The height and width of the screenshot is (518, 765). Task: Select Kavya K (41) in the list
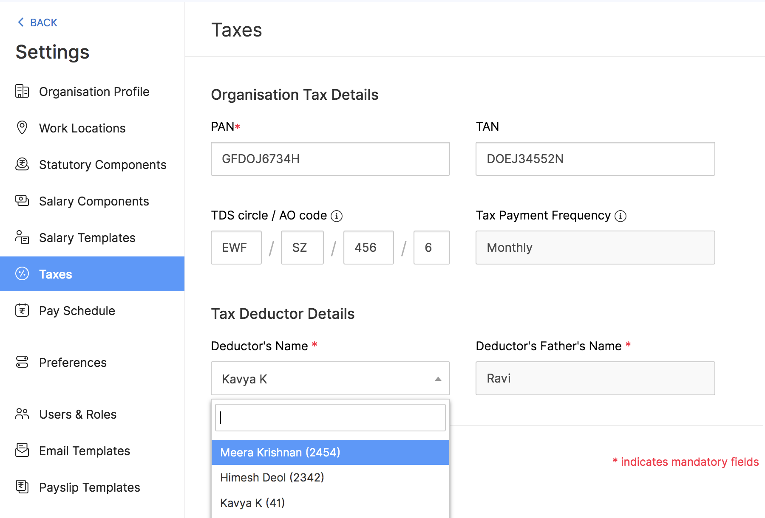coord(252,503)
